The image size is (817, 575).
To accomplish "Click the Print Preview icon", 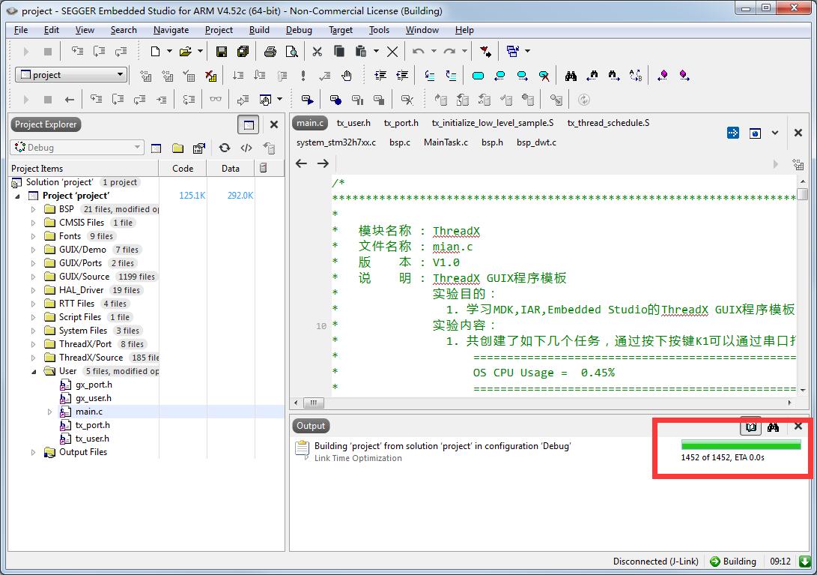I will 292,51.
